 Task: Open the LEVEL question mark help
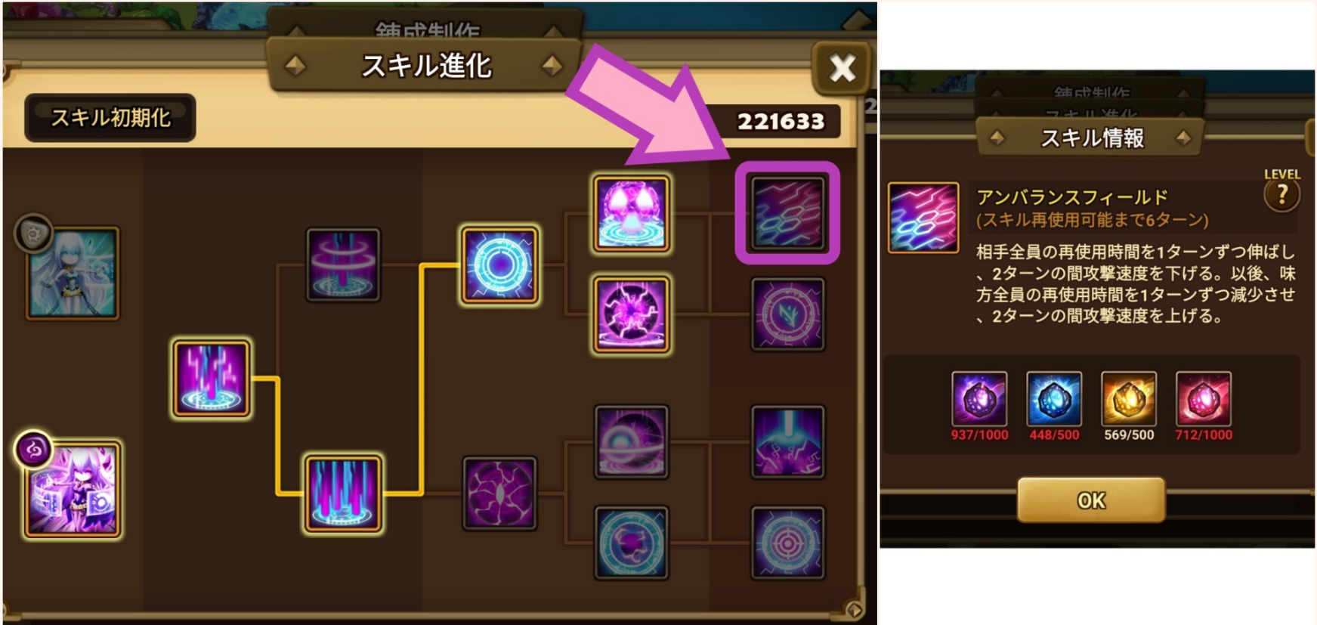[x=1282, y=195]
